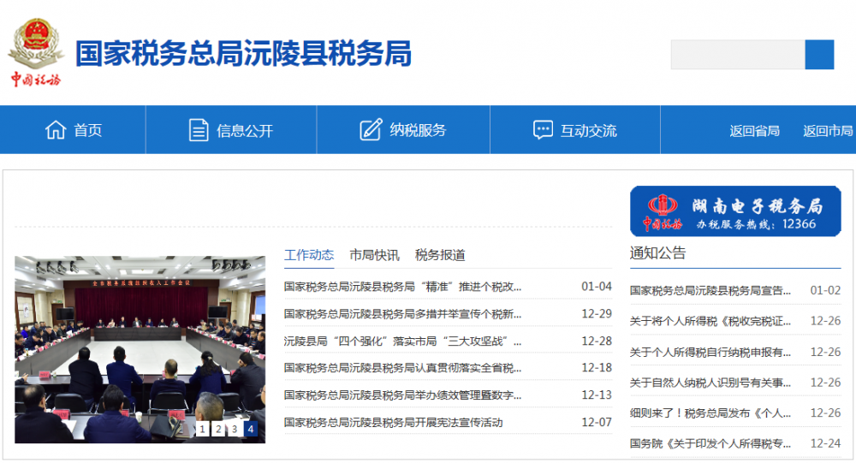Click the 01-04 date in news list
The height and width of the screenshot is (463, 856).
(596, 287)
